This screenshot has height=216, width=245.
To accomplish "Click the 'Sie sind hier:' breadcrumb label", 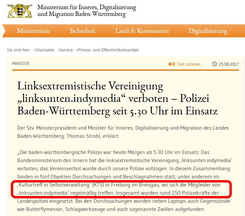I will point(19,50).
